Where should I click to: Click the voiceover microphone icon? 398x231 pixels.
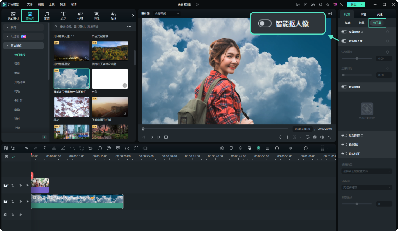click(x=240, y=148)
